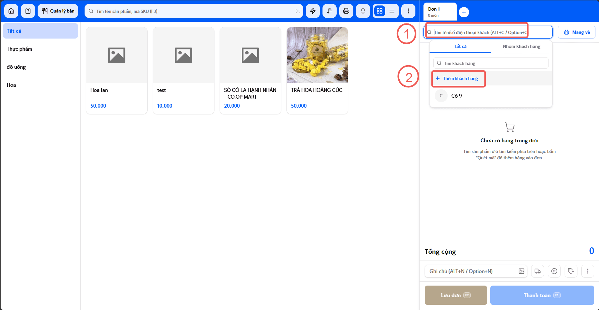Select the Thực phẩm category
599x310 pixels.
point(41,49)
